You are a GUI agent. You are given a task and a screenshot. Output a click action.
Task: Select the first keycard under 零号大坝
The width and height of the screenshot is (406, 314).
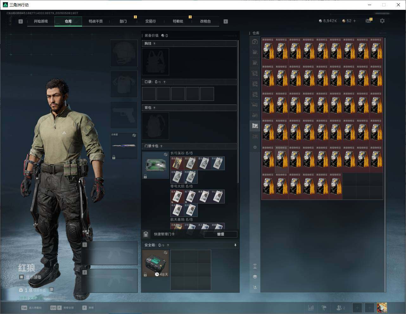point(177,197)
